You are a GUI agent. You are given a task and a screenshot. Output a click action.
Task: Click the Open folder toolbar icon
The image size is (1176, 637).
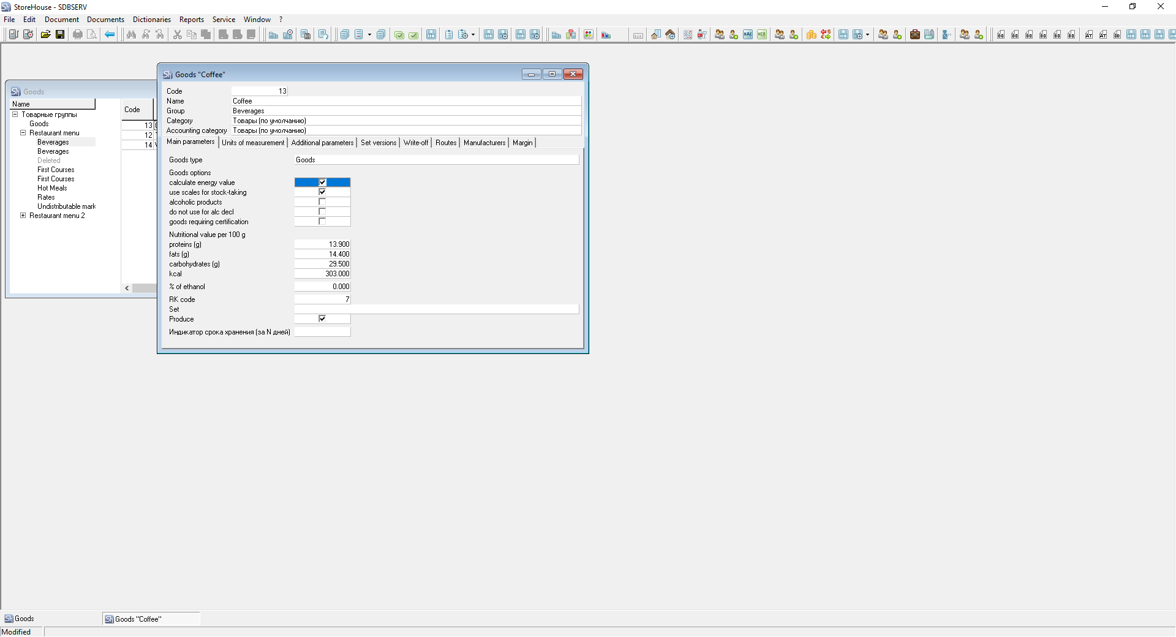(45, 35)
